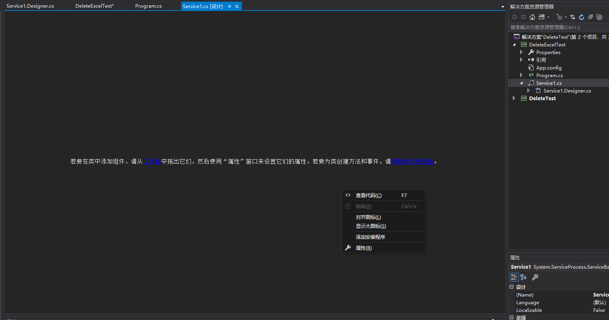Viewport: 609px width, 320px height.
Task: Click the Refresh icon in Solution Explorer
Action: [x=581, y=17]
